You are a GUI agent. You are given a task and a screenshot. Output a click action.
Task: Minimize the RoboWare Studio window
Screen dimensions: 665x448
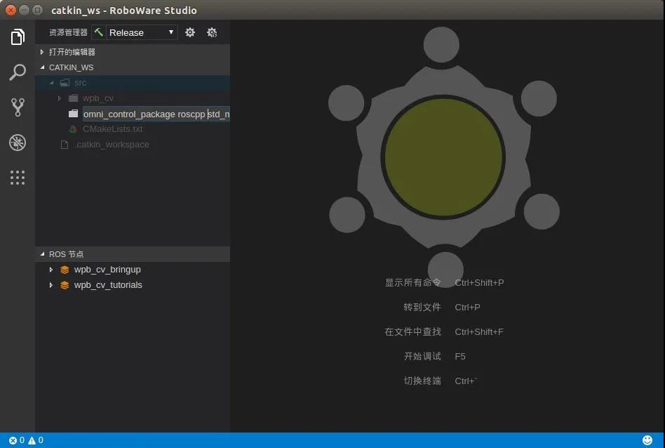coord(24,10)
